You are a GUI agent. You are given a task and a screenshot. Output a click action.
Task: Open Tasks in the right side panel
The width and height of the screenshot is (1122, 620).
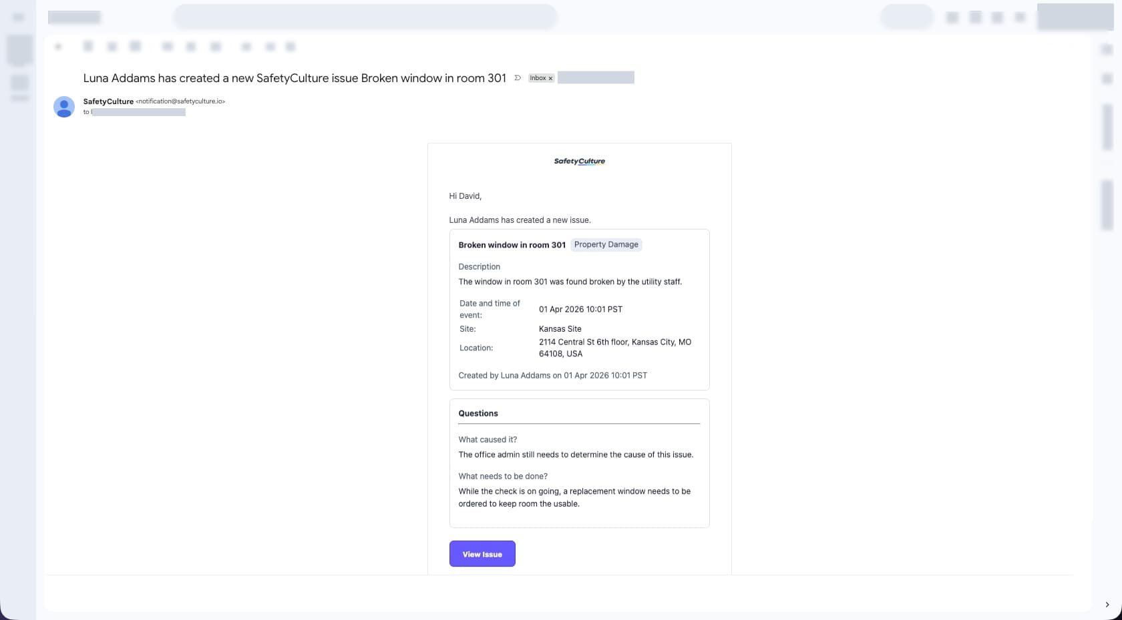pos(1106,127)
